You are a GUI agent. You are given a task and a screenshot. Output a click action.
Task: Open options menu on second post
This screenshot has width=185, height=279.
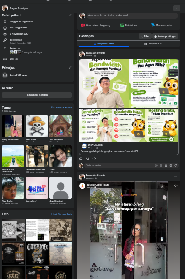coord(176,176)
